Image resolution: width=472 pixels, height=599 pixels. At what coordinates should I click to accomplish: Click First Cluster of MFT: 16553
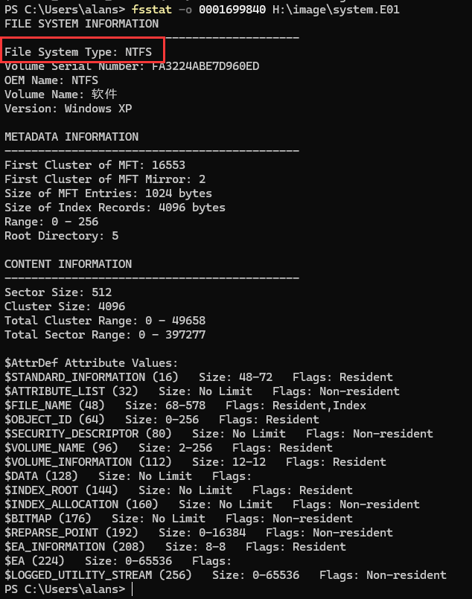click(95, 165)
